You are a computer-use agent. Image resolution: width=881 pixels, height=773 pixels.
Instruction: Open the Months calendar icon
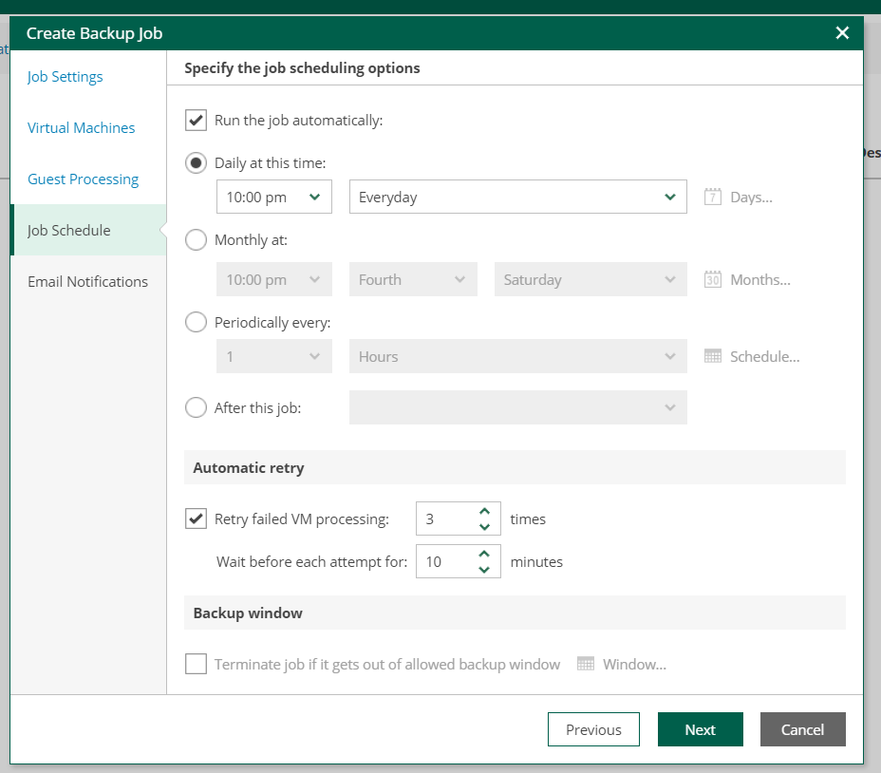[x=712, y=279]
